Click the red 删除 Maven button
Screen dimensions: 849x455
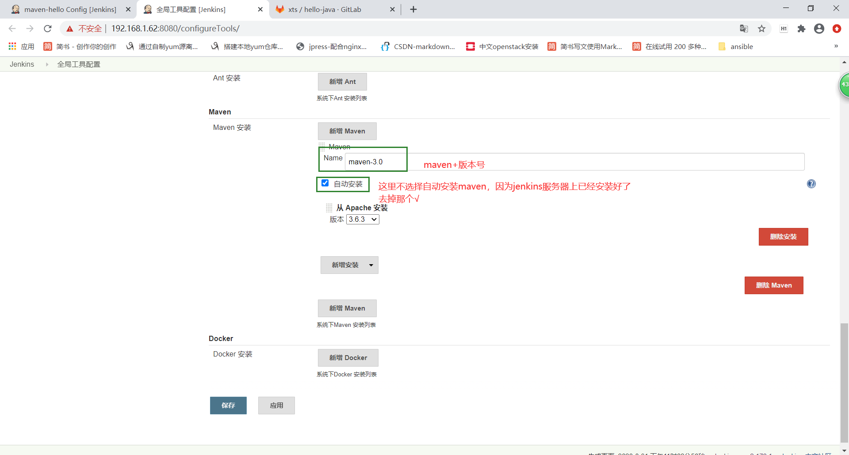coord(774,285)
